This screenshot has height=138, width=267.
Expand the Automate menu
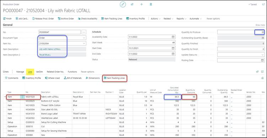point(196,18)
